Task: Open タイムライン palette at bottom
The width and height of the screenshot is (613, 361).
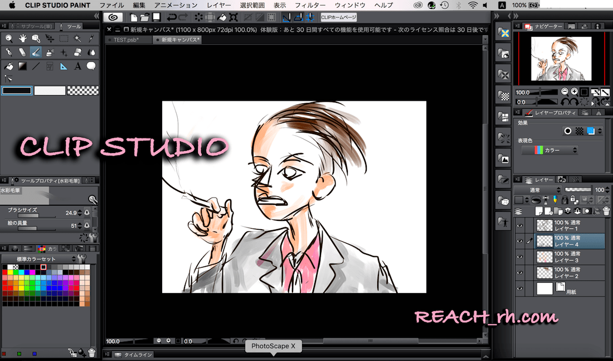Action: [133, 354]
